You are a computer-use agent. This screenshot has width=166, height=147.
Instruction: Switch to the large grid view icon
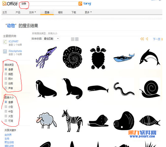point(77,39)
